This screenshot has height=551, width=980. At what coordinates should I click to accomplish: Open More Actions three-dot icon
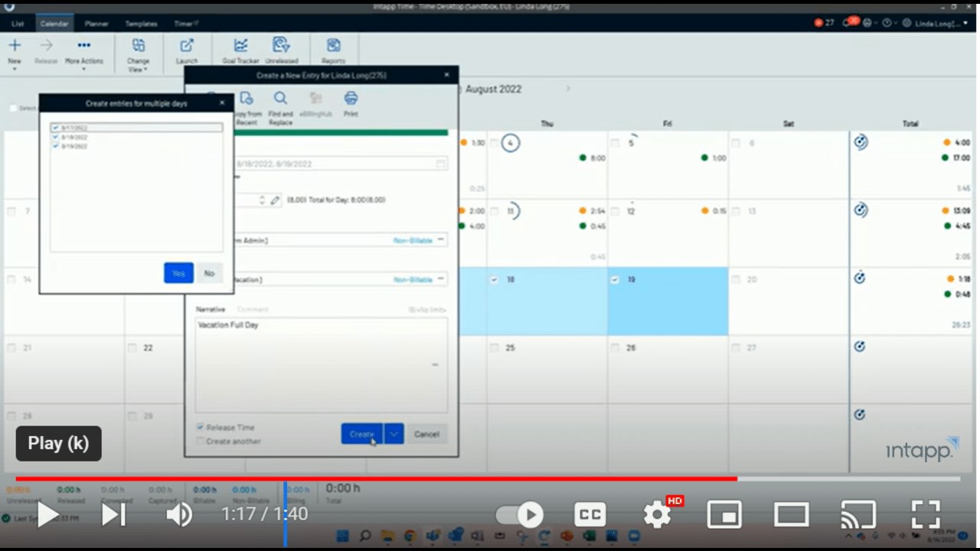point(84,46)
